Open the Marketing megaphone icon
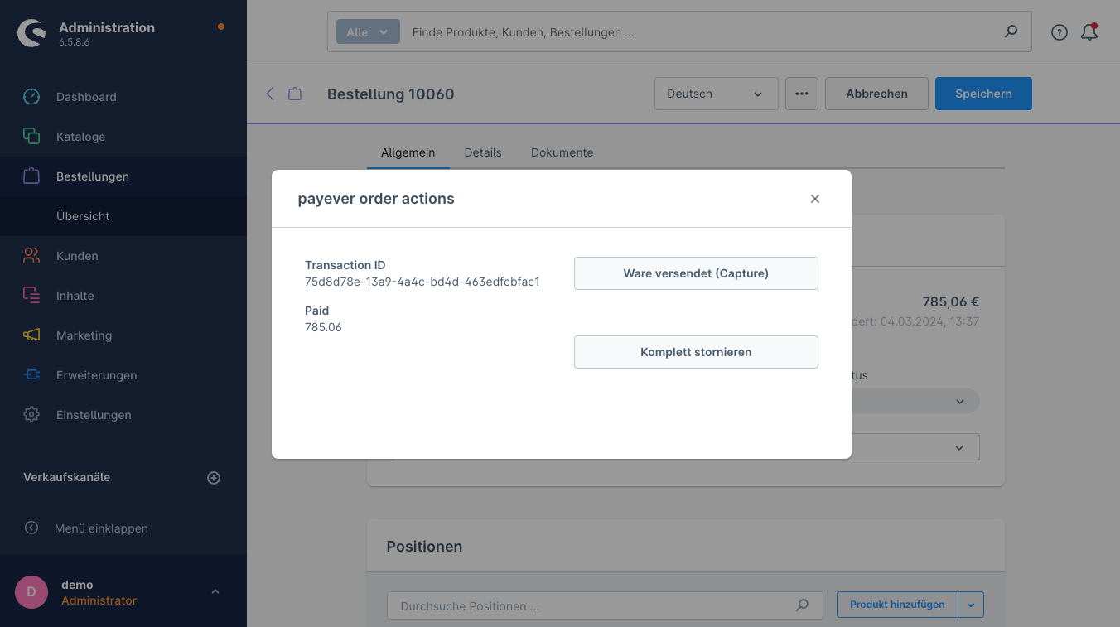 coord(31,335)
